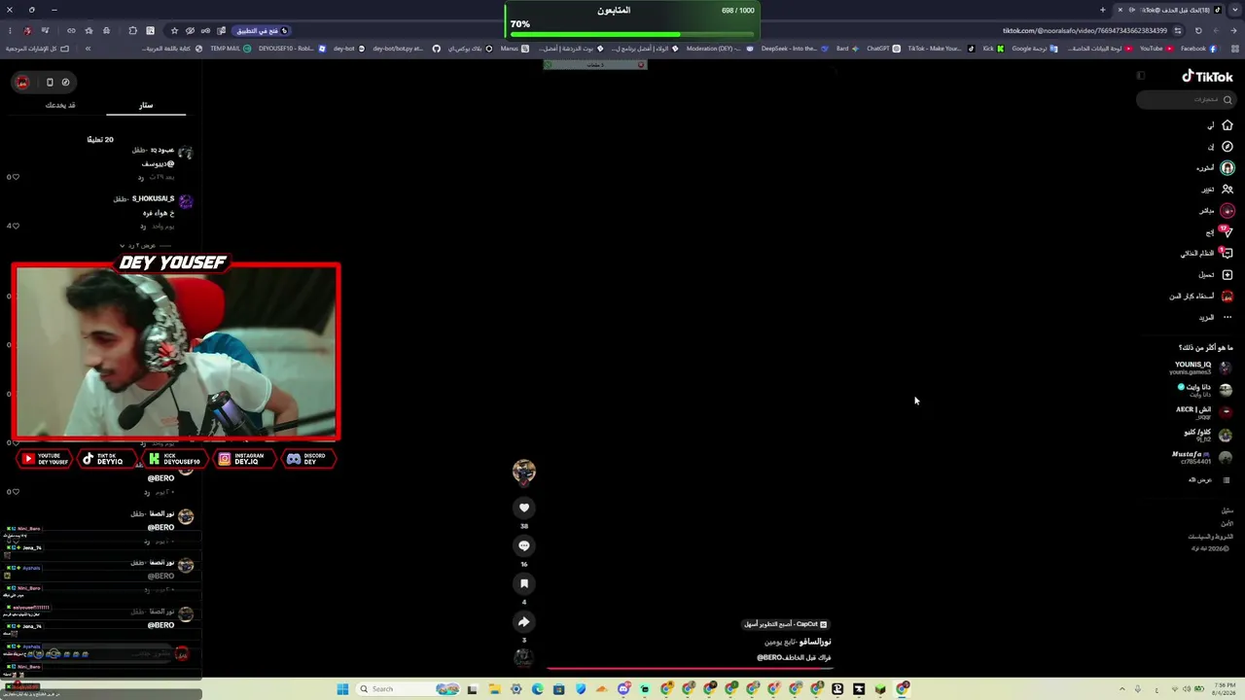Open the compass icon in top-left pill
Screen dimensions: 1245x700
[x=65, y=82]
